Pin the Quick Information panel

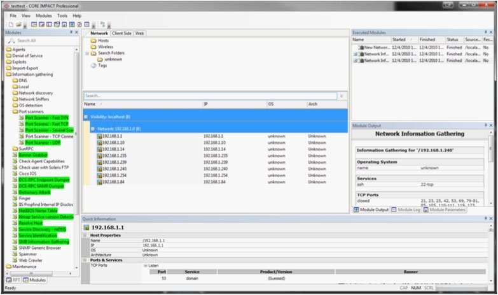tap(486, 219)
